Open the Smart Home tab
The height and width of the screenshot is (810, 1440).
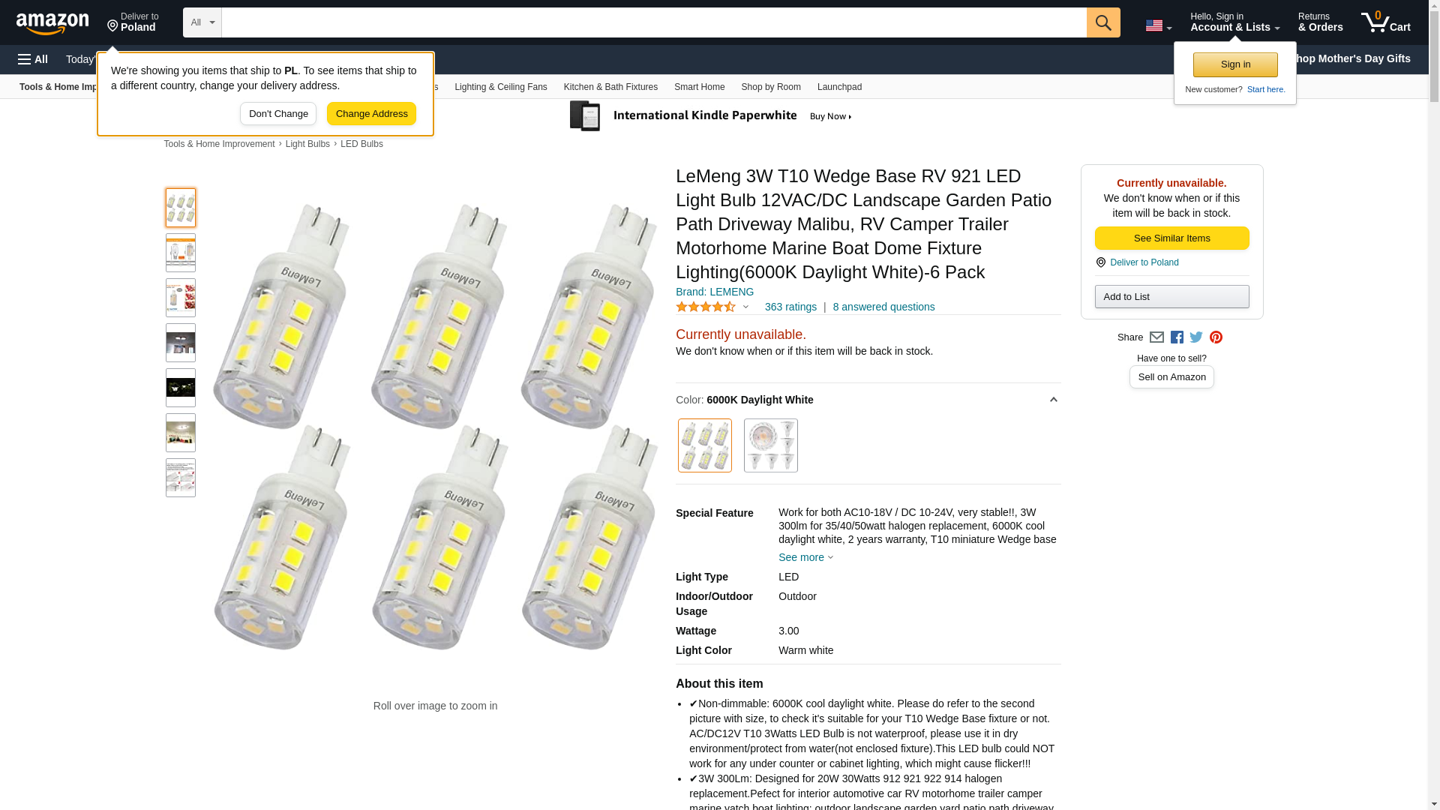coord(699,87)
